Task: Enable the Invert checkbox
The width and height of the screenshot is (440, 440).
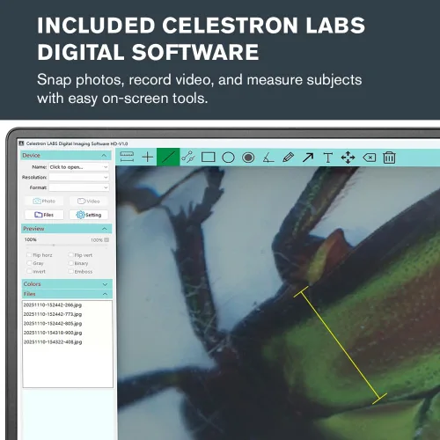Action: pyautogui.click(x=29, y=271)
